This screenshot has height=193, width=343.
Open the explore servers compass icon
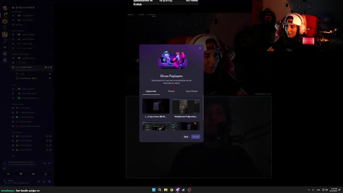[5, 60]
